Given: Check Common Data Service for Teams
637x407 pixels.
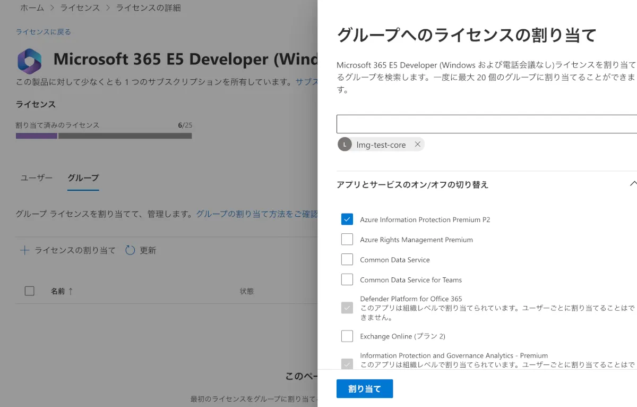Looking at the screenshot, I should click(x=347, y=279).
